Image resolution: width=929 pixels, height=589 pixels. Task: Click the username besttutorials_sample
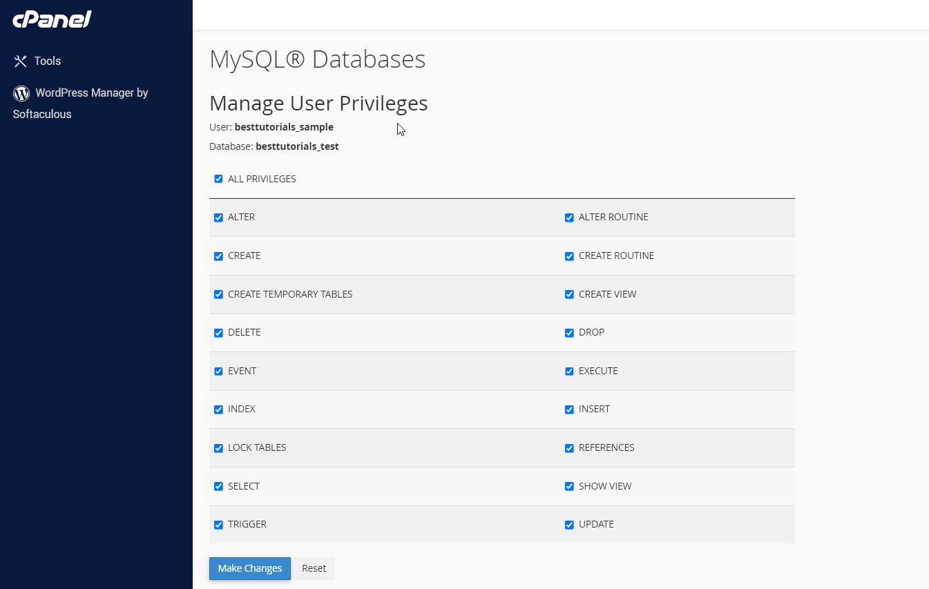(284, 127)
